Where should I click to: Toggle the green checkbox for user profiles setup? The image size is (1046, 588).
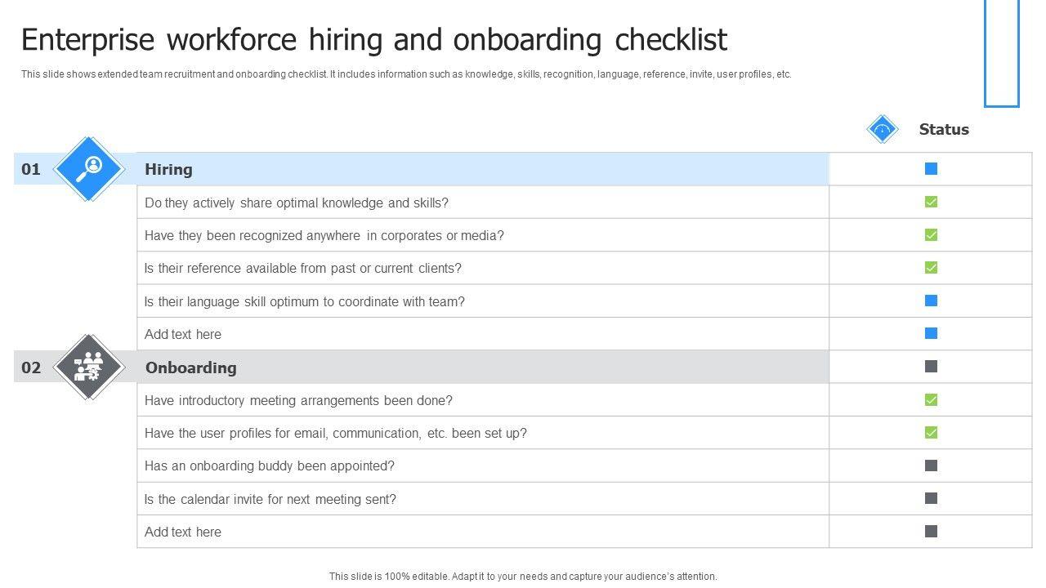[931, 433]
